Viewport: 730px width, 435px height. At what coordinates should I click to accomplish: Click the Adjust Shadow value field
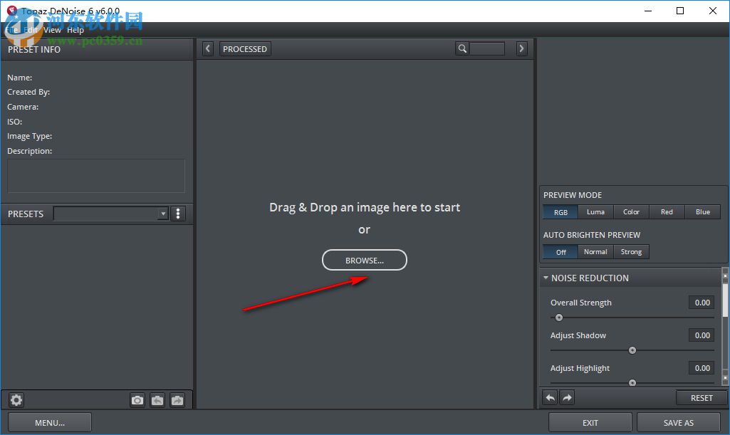coord(702,335)
